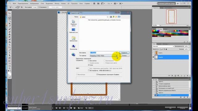Select the Rectangular Marquee tool
Viewport: 198px width, 111px height.
click(10, 16)
